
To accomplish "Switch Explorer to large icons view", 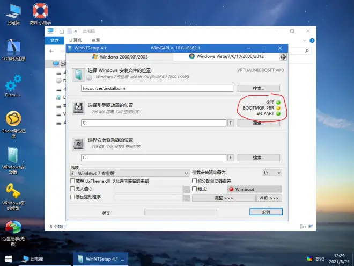I will click(x=311, y=226).
